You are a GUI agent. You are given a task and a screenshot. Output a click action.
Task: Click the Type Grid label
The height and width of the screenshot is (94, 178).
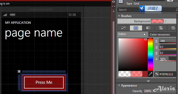click(133, 3)
